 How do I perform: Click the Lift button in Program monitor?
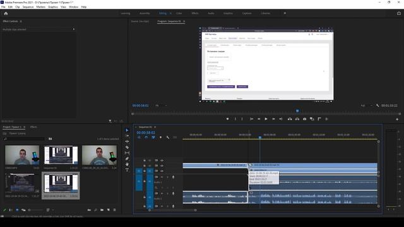click(x=290, y=119)
